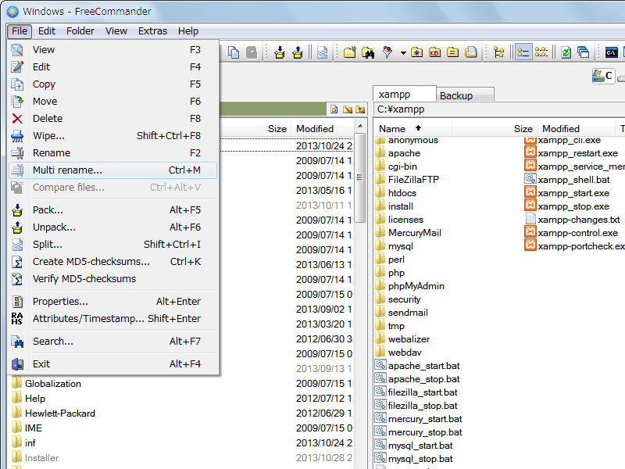Screen dimensions: 625x469
Task: Select Pack... in File menu
Action: [x=113, y=209]
